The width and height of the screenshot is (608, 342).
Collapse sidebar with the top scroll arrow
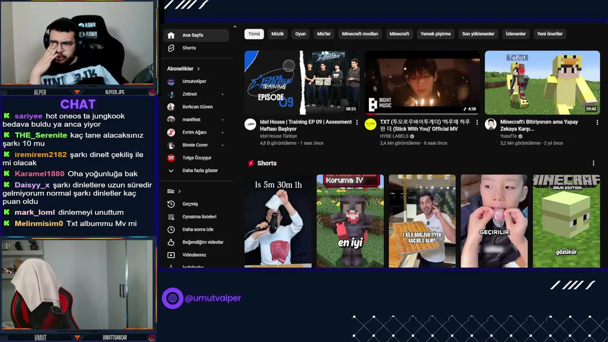coord(235,27)
